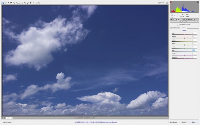Switch to the Hue tab
Screen dimensions: 200x125
click(172, 28)
